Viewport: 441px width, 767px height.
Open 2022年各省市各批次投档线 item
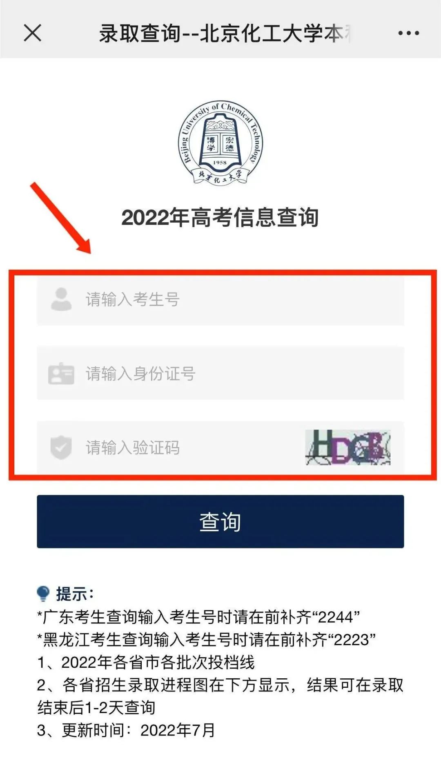click(x=146, y=662)
